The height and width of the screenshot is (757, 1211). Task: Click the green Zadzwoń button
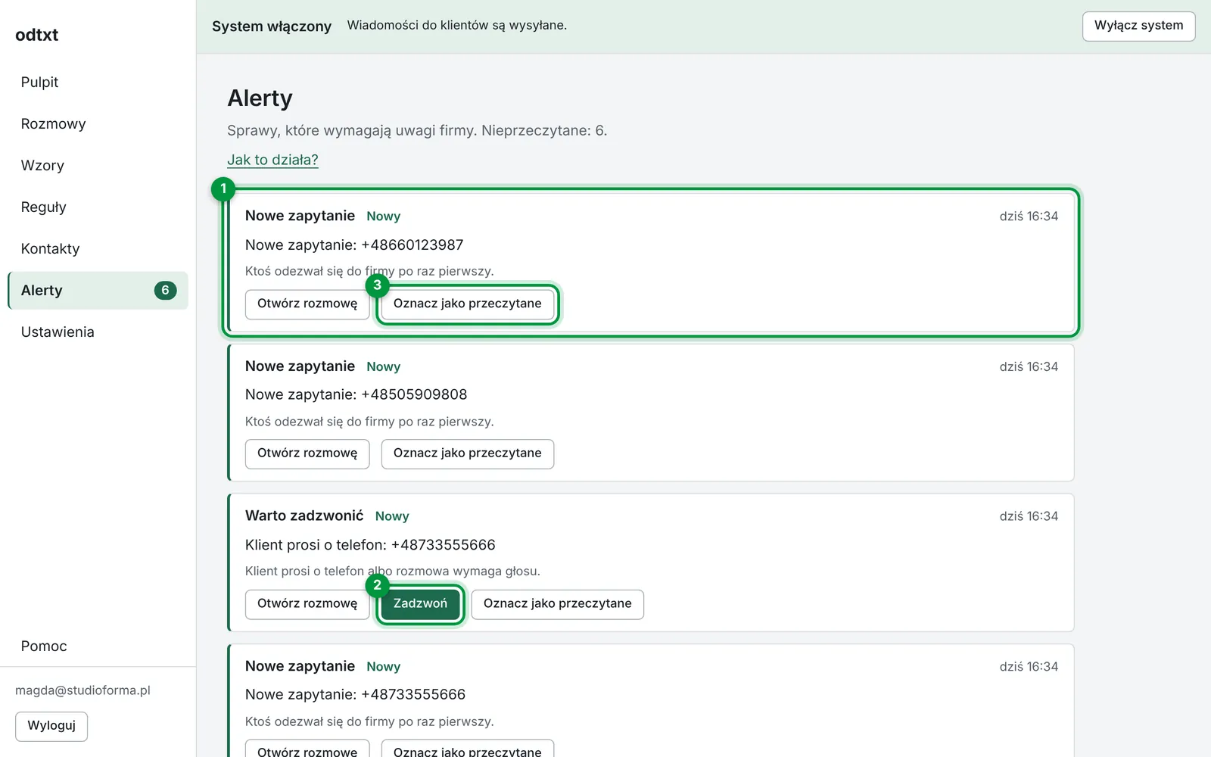point(420,604)
